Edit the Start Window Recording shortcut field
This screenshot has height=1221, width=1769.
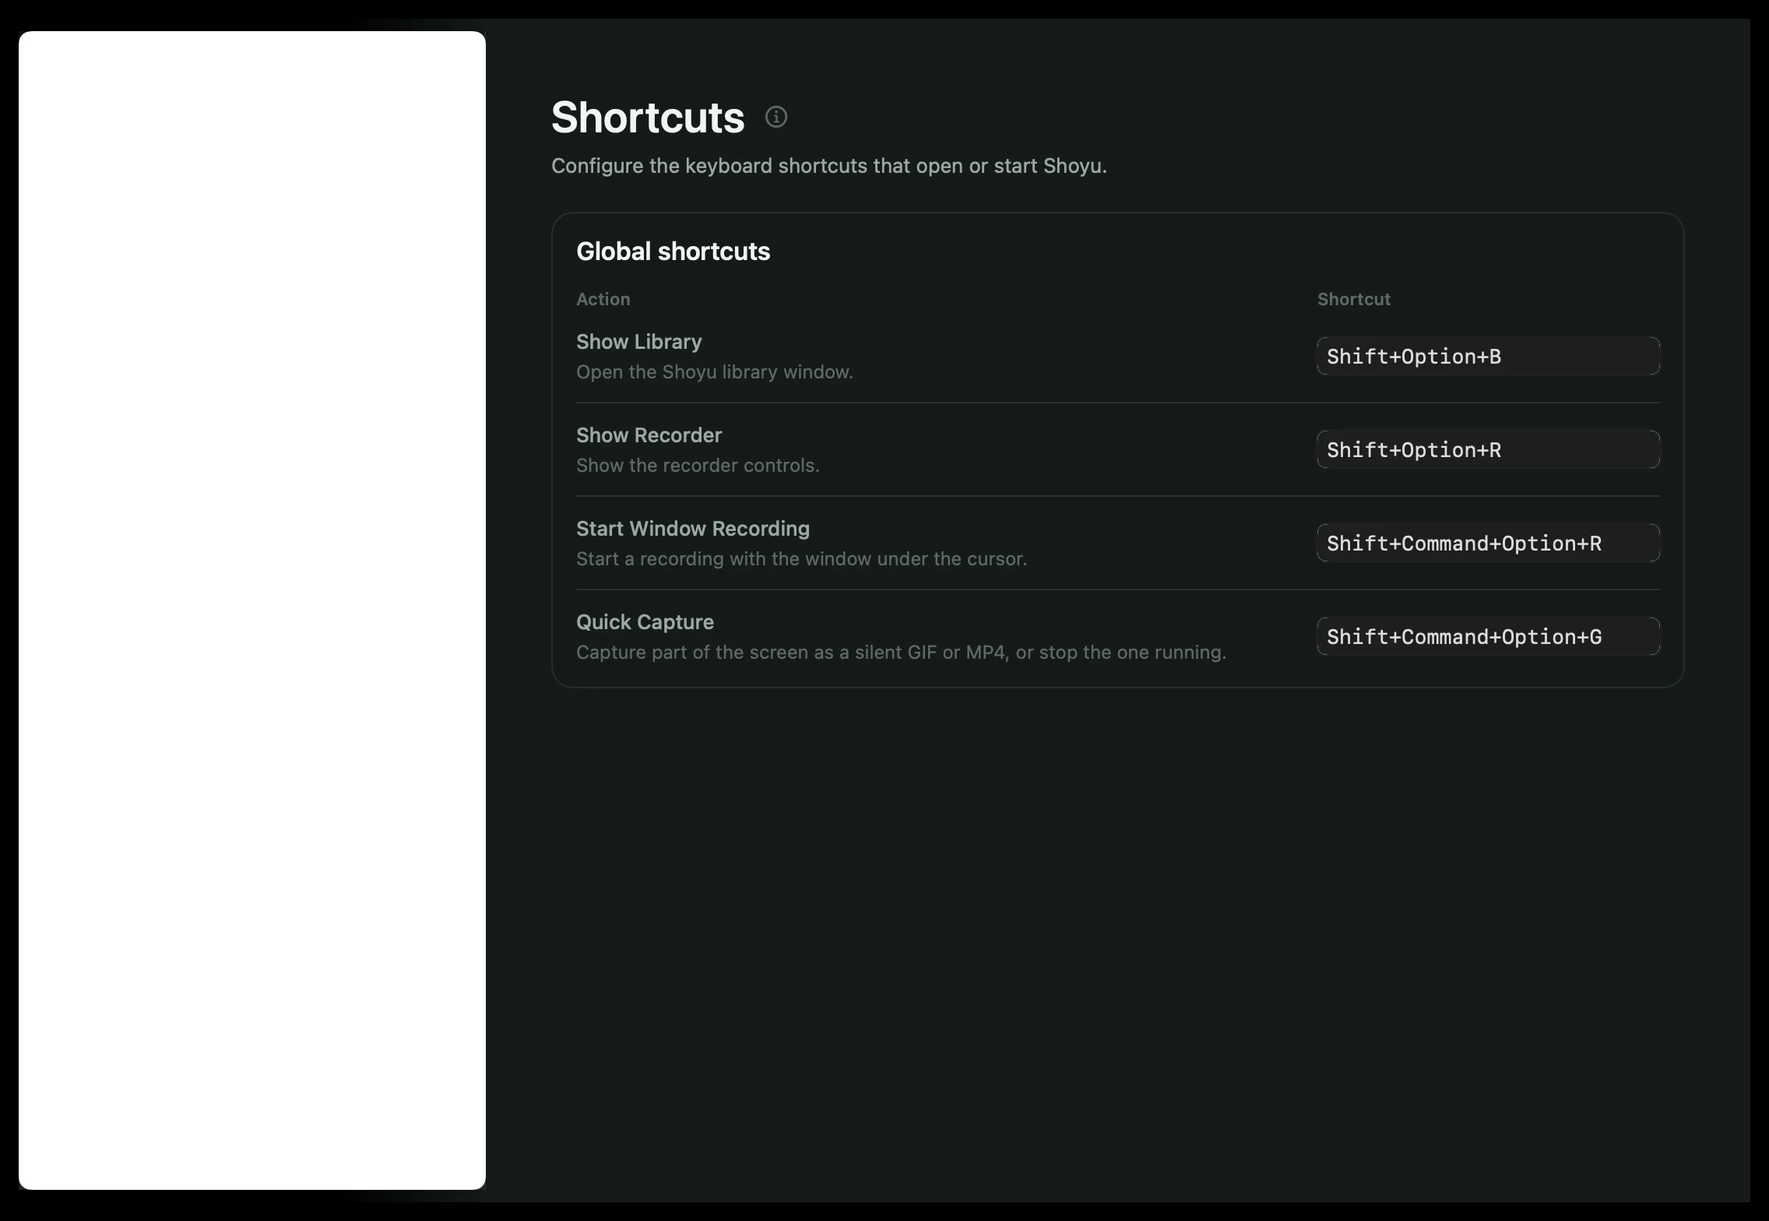click(1488, 543)
